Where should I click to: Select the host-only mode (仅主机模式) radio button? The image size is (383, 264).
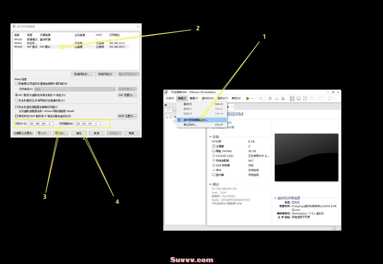click(17, 100)
